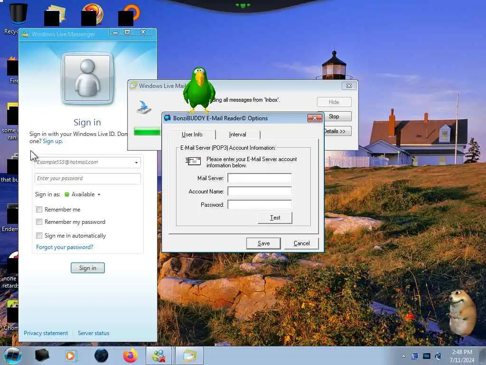Expand the Available status dropdown
The image size is (486, 365).
click(x=99, y=194)
